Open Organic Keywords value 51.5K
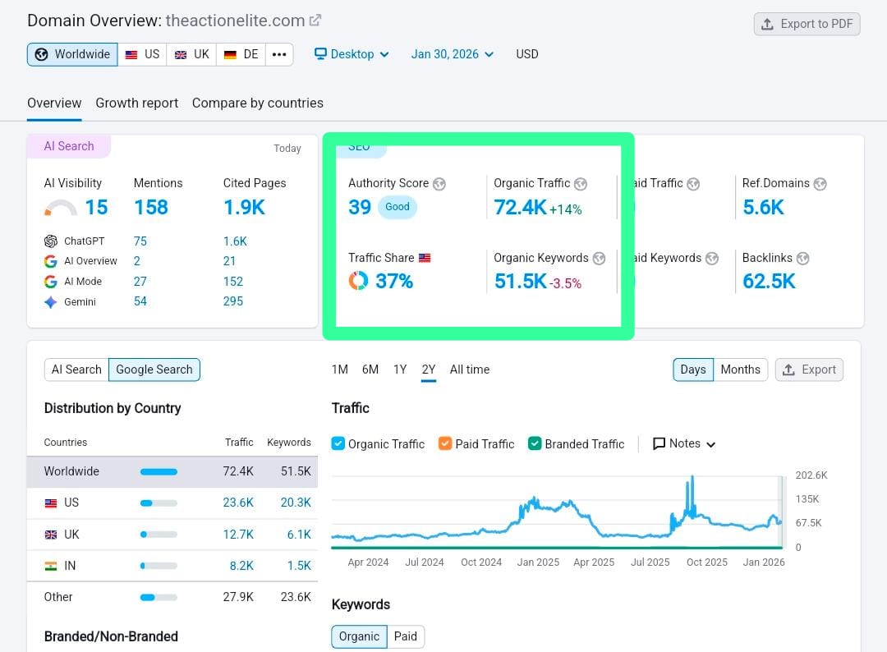This screenshot has height=652, width=887. point(521,281)
